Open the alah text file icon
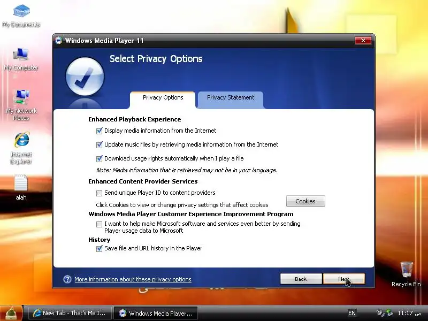This screenshot has width=428, height=321. 21,188
